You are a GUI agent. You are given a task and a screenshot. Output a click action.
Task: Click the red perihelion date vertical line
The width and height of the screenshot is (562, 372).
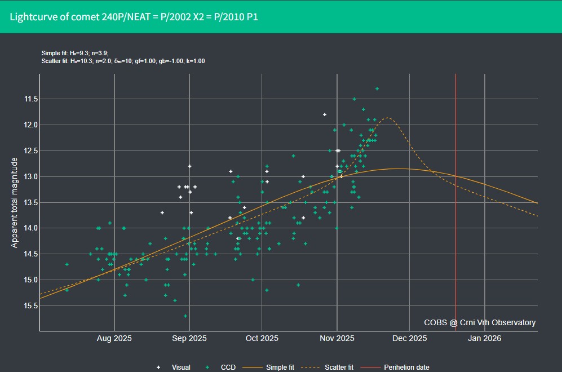pyautogui.click(x=455, y=225)
